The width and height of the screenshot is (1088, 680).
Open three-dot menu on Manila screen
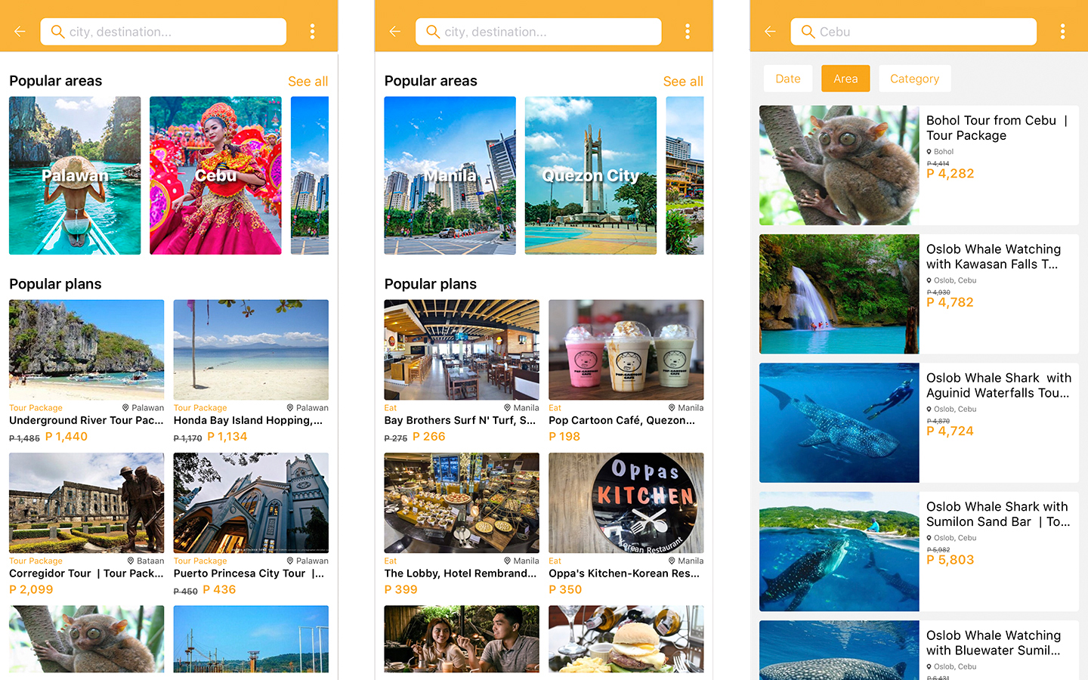pyautogui.click(x=687, y=32)
